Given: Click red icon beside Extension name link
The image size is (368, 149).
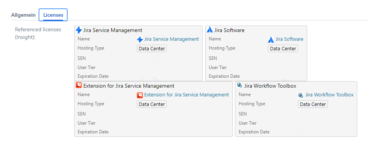Looking at the screenshot, I should (x=139, y=95).
